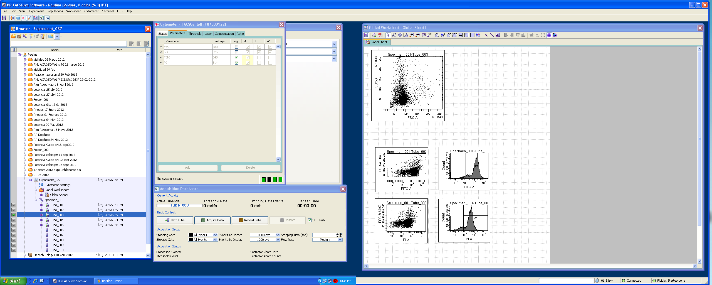
Task: Toggle the SIT Flush checkbox
Action: (310, 220)
